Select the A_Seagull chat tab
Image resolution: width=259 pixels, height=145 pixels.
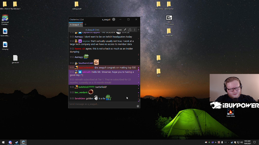pos(74,25)
